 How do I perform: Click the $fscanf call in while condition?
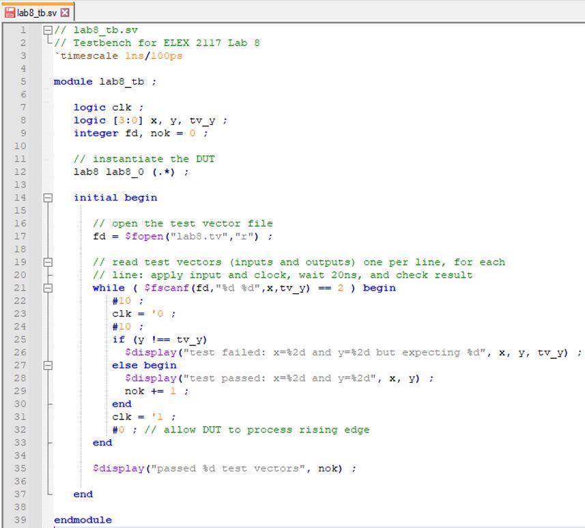tap(227, 288)
